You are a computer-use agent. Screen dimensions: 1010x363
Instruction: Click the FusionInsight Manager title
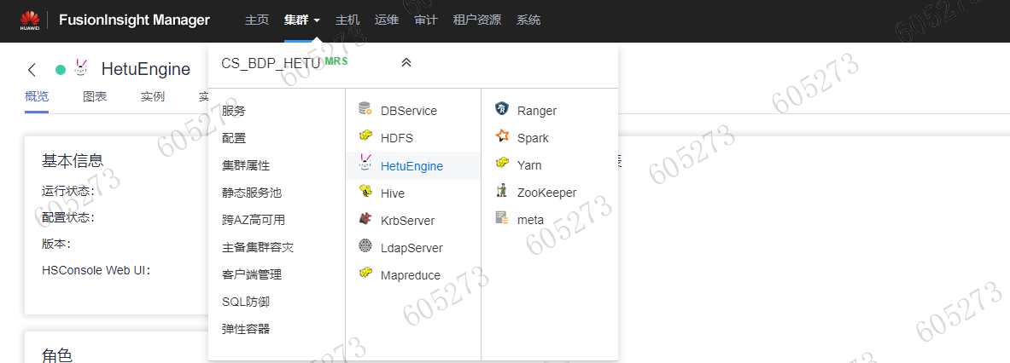135,20
